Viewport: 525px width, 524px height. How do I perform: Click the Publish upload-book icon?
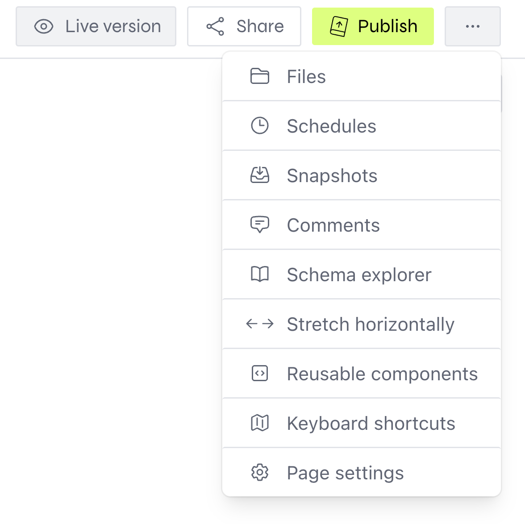coord(339,26)
